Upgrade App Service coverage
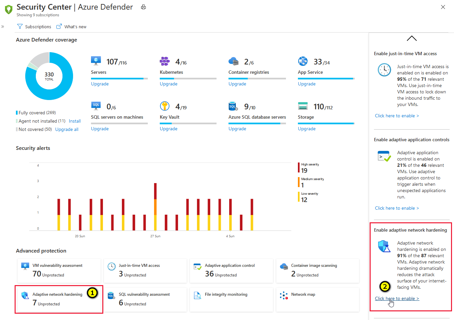Screen dimensions: 454x320 [x=307, y=84]
